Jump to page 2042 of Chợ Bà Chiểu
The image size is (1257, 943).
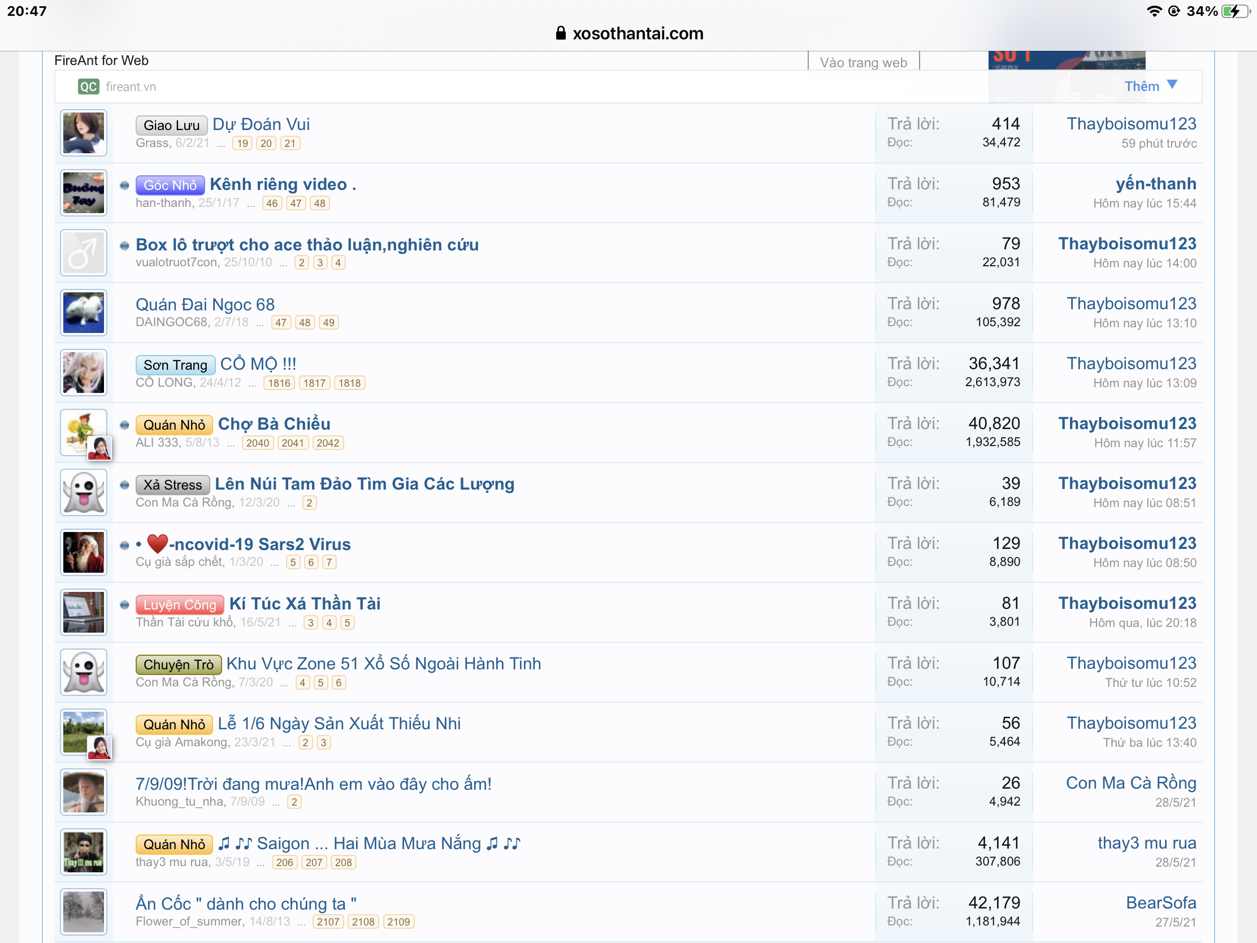[327, 443]
